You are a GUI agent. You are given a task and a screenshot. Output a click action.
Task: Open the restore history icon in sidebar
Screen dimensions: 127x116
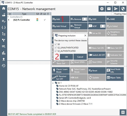click(x=4, y=66)
